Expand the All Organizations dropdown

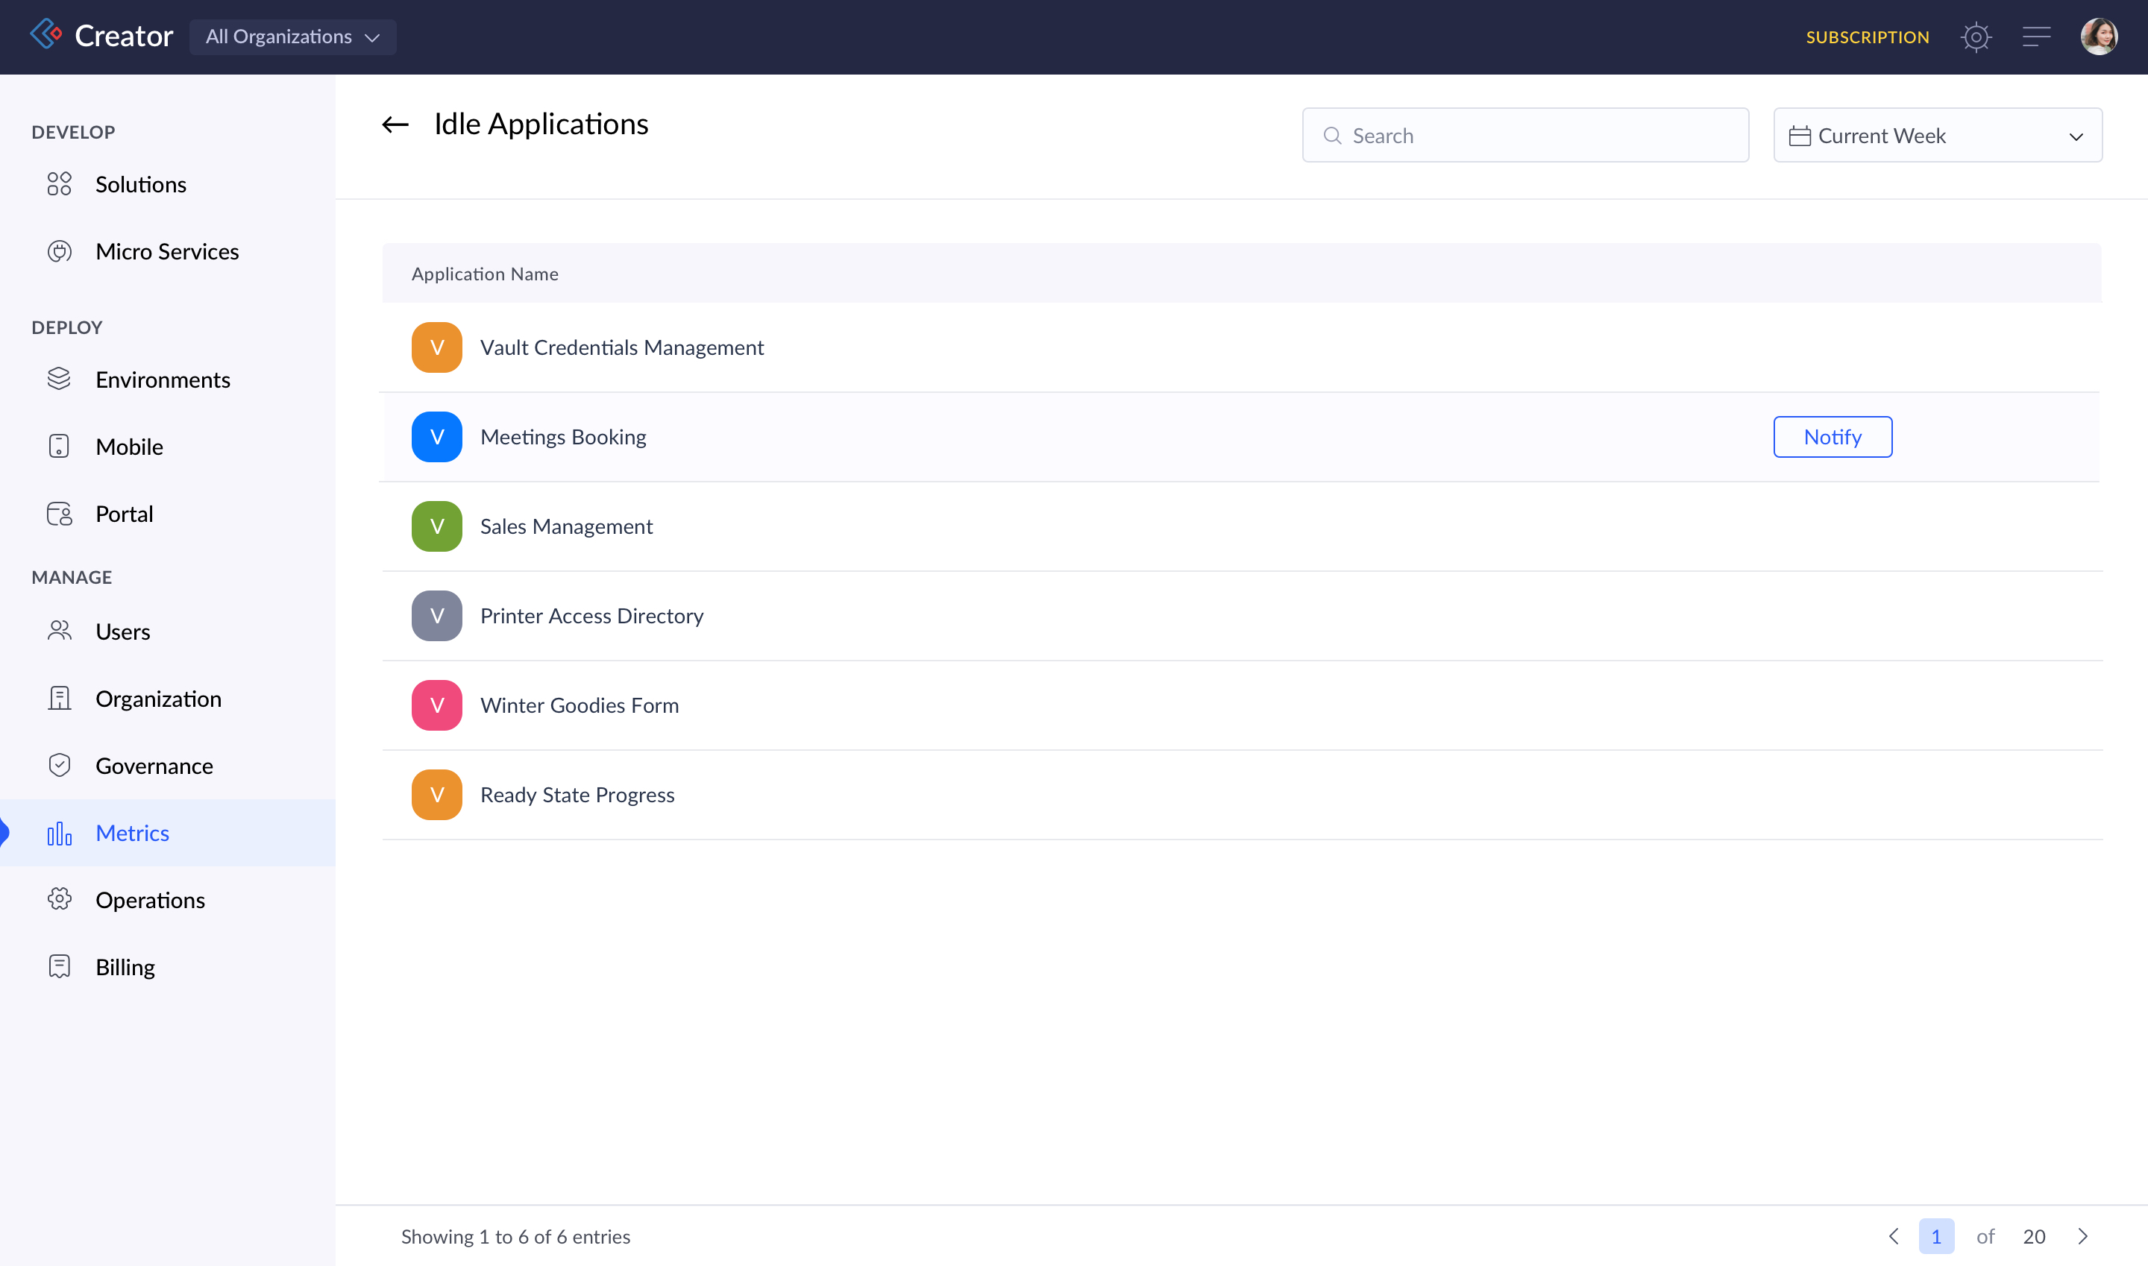[x=292, y=37]
